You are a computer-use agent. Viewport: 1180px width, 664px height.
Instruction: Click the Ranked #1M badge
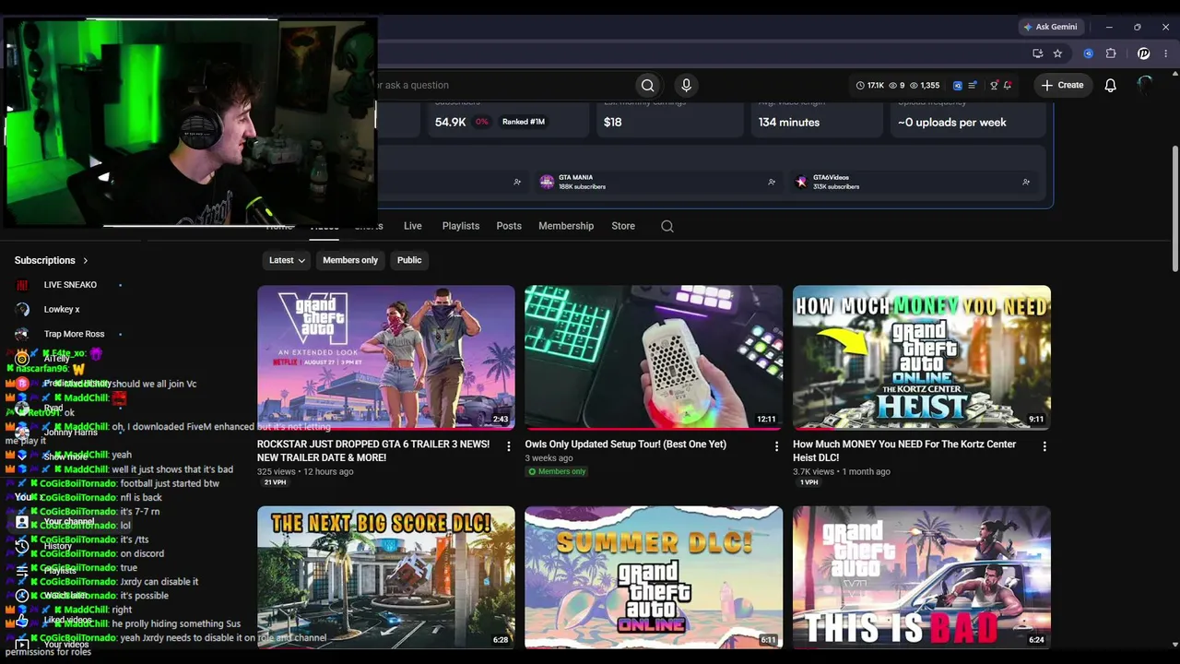coord(524,122)
